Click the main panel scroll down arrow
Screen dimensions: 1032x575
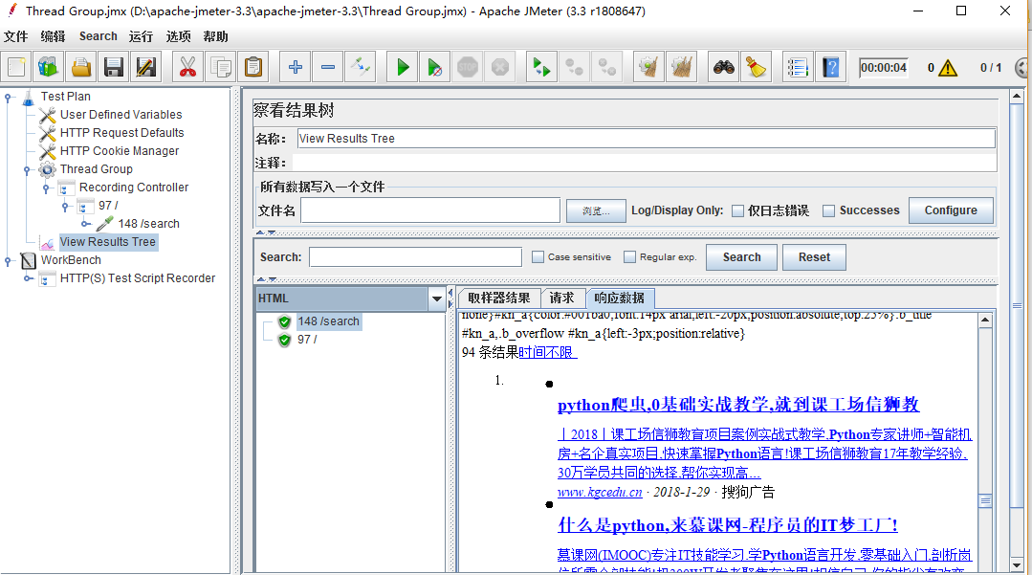[1017, 564]
